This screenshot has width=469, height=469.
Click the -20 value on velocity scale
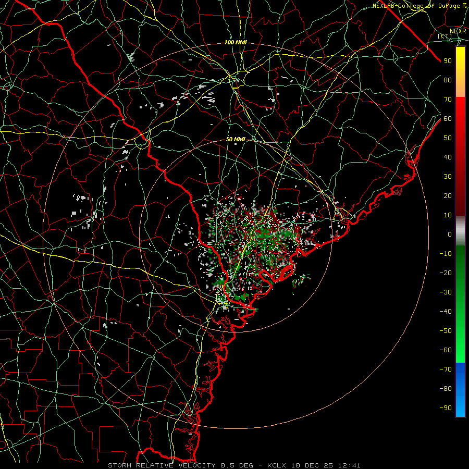(446, 273)
